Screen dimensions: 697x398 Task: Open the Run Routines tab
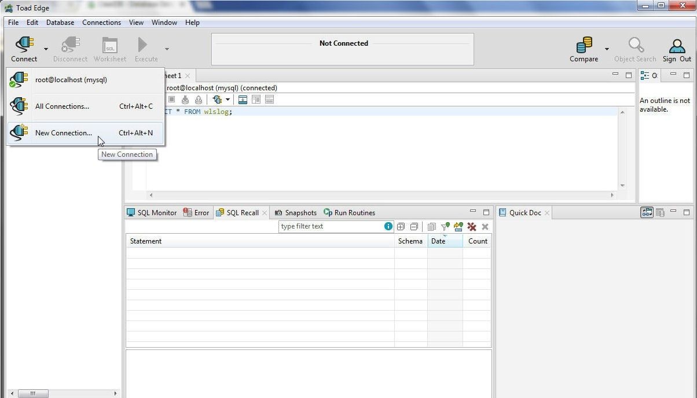click(350, 213)
